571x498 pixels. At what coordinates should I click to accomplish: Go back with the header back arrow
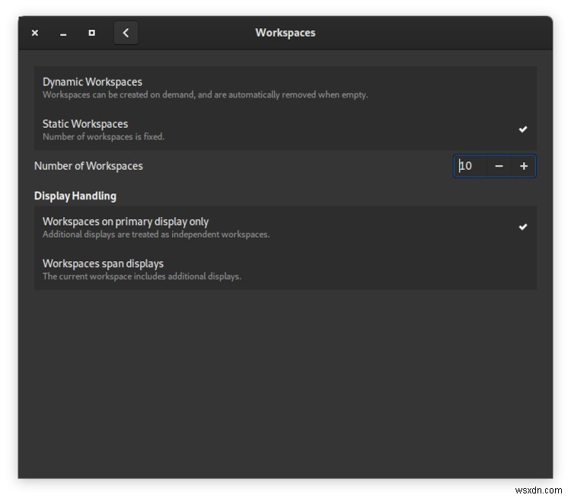point(126,33)
